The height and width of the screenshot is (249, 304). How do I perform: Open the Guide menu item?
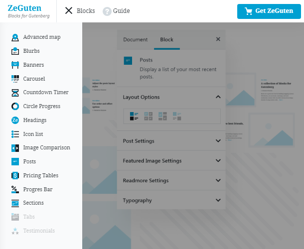(x=122, y=11)
